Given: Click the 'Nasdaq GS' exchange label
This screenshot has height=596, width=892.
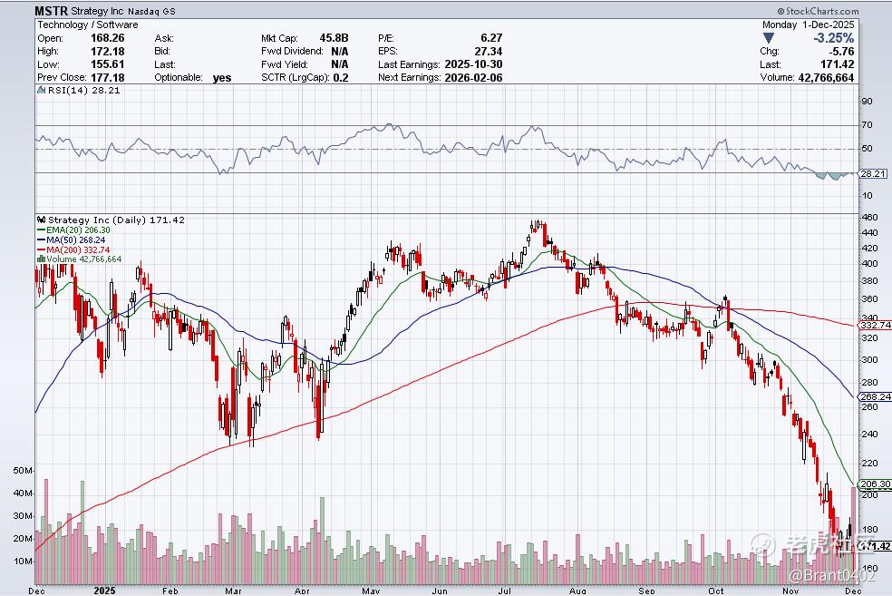Looking at the screenshot, I should tap(152, 12).
